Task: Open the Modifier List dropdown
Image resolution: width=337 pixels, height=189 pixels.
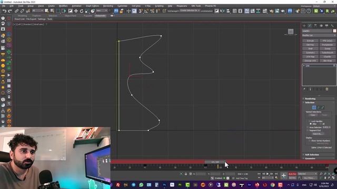Action: click(x=319, y=35)
